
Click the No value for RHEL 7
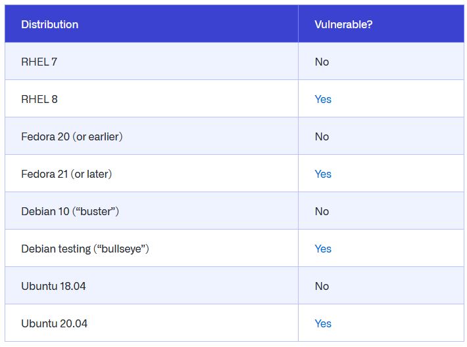click(x=322, y=62)
